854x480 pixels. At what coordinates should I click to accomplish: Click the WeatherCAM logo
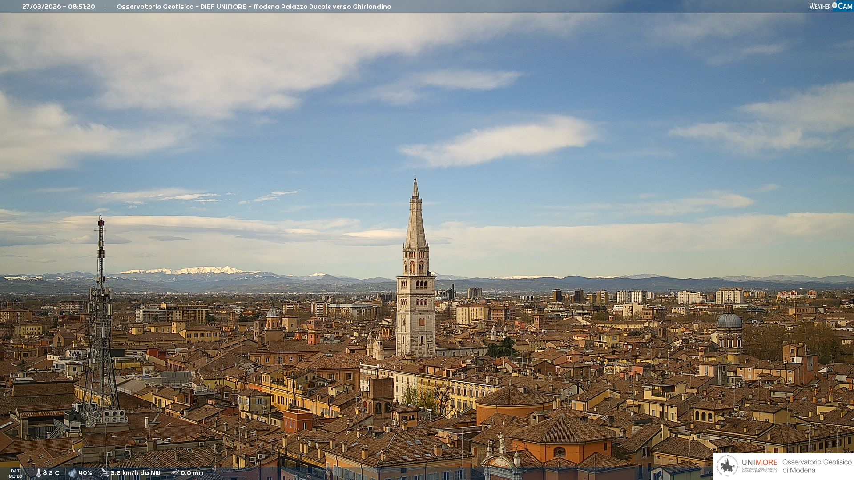click(x=830, y=6)
